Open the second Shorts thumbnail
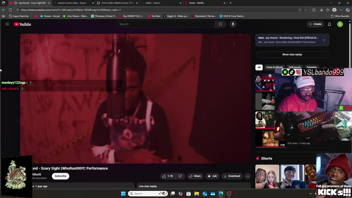Screen dimensions: 352x198 pos(292,176)
